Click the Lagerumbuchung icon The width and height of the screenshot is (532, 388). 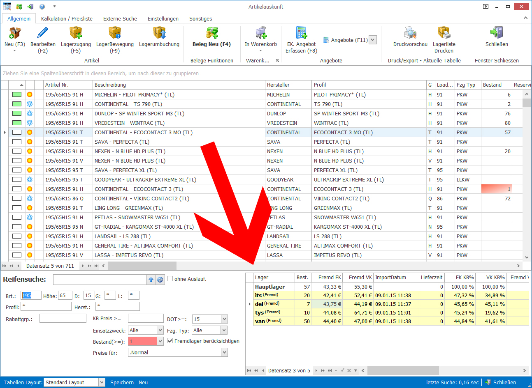point(159,33)
